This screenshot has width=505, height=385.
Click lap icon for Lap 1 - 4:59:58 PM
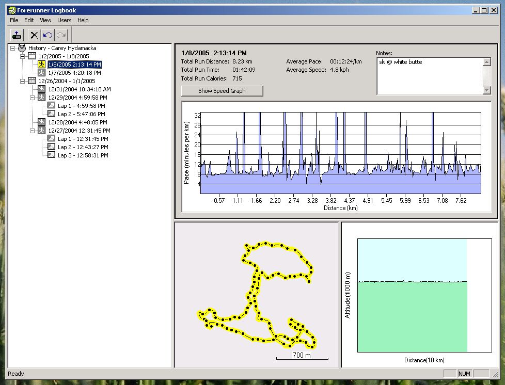pos(51,105)
